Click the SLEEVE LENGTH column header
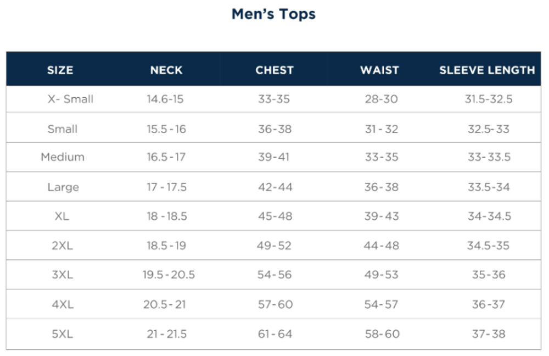549x356 pixels. tap(487, 70)
